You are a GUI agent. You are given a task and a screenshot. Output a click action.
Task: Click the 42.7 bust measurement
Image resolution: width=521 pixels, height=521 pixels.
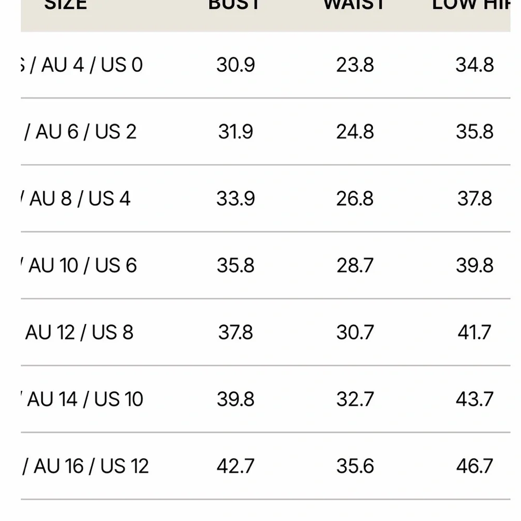[x=235, y=466]
